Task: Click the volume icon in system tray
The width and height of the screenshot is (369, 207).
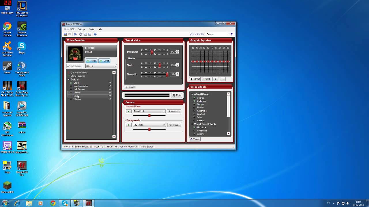Action: pos(348,203)
